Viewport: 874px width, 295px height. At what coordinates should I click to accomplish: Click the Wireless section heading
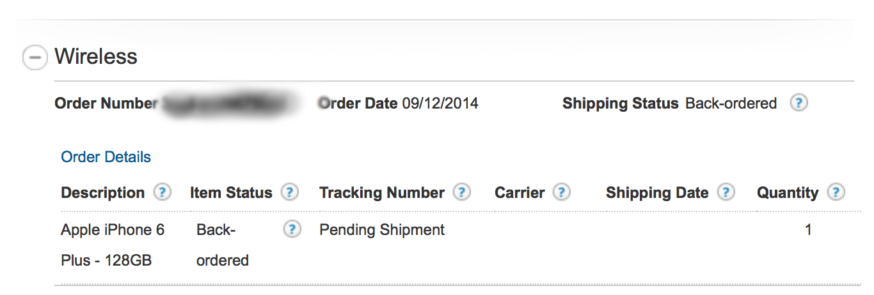96,57
